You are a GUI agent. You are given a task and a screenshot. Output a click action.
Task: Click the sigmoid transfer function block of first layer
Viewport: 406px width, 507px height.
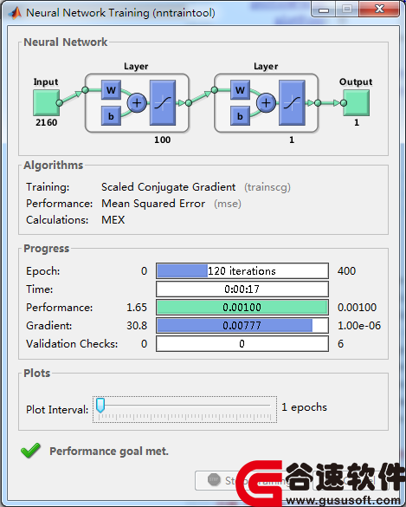tap(163, 103)
